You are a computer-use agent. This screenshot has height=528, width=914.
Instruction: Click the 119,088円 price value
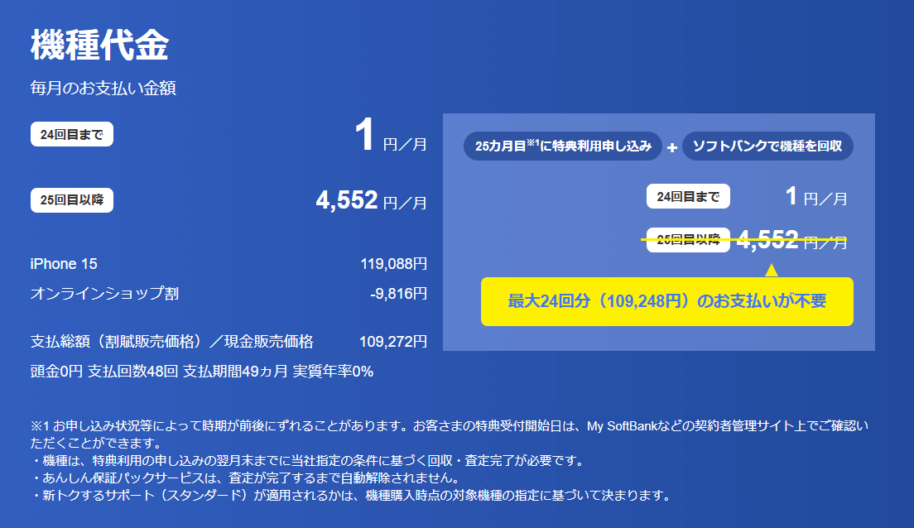click(x=393, y=264)
